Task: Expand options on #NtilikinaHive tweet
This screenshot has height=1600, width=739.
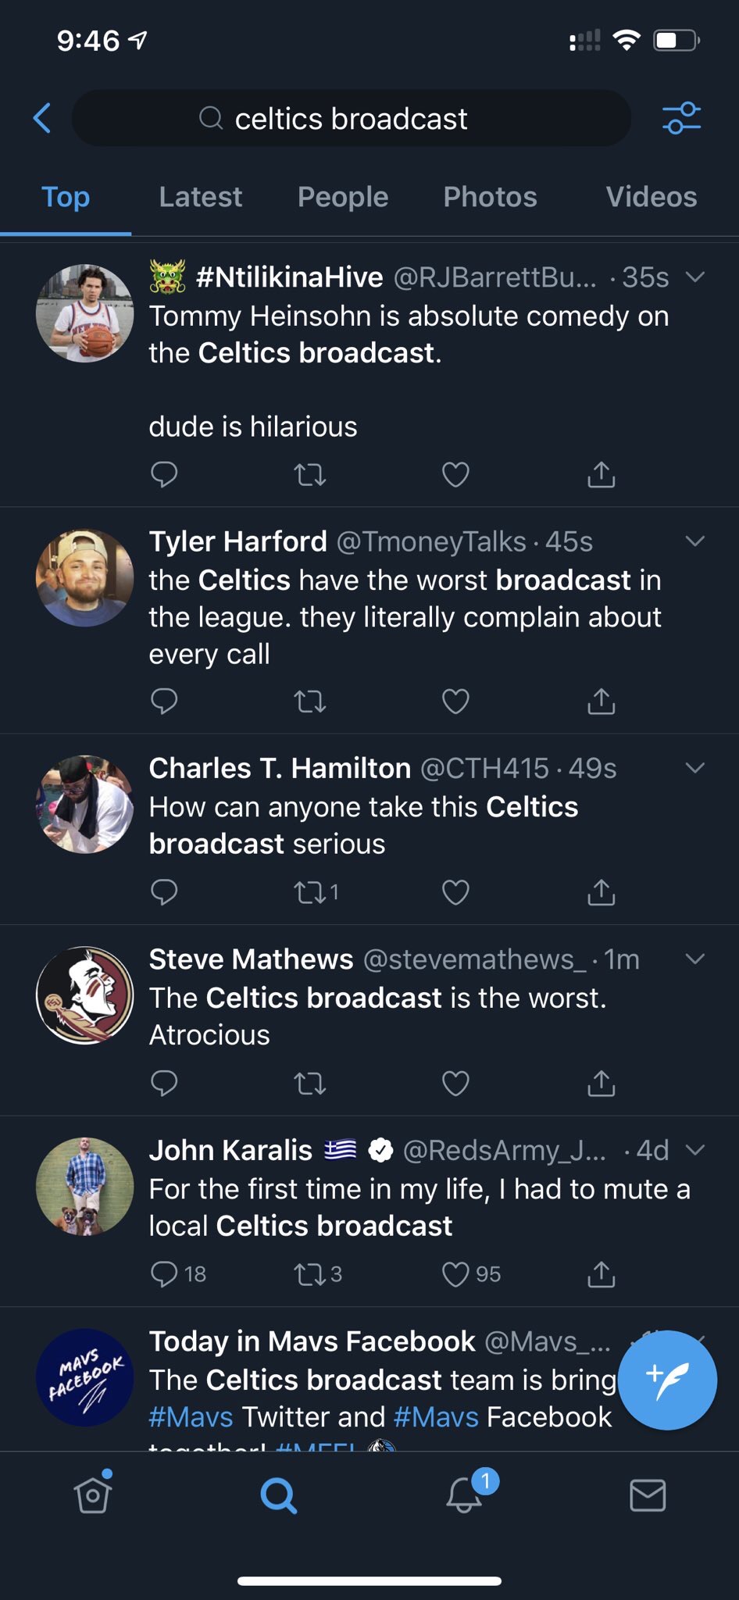Action: [694, 277]
